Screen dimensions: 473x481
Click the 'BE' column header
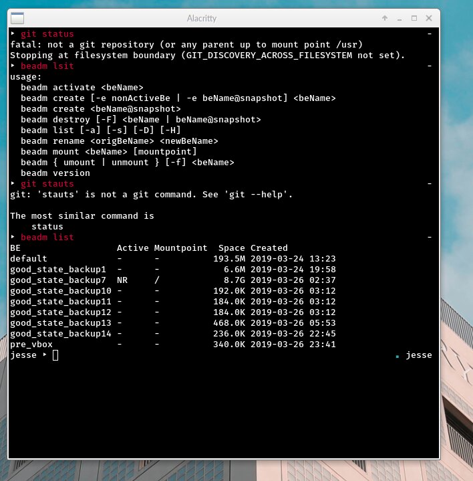[15, 248]
